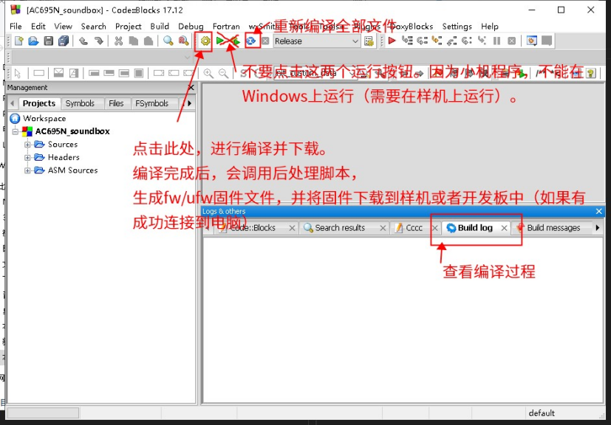
Task: Click the Open file icon
Action: click(33, 41)
